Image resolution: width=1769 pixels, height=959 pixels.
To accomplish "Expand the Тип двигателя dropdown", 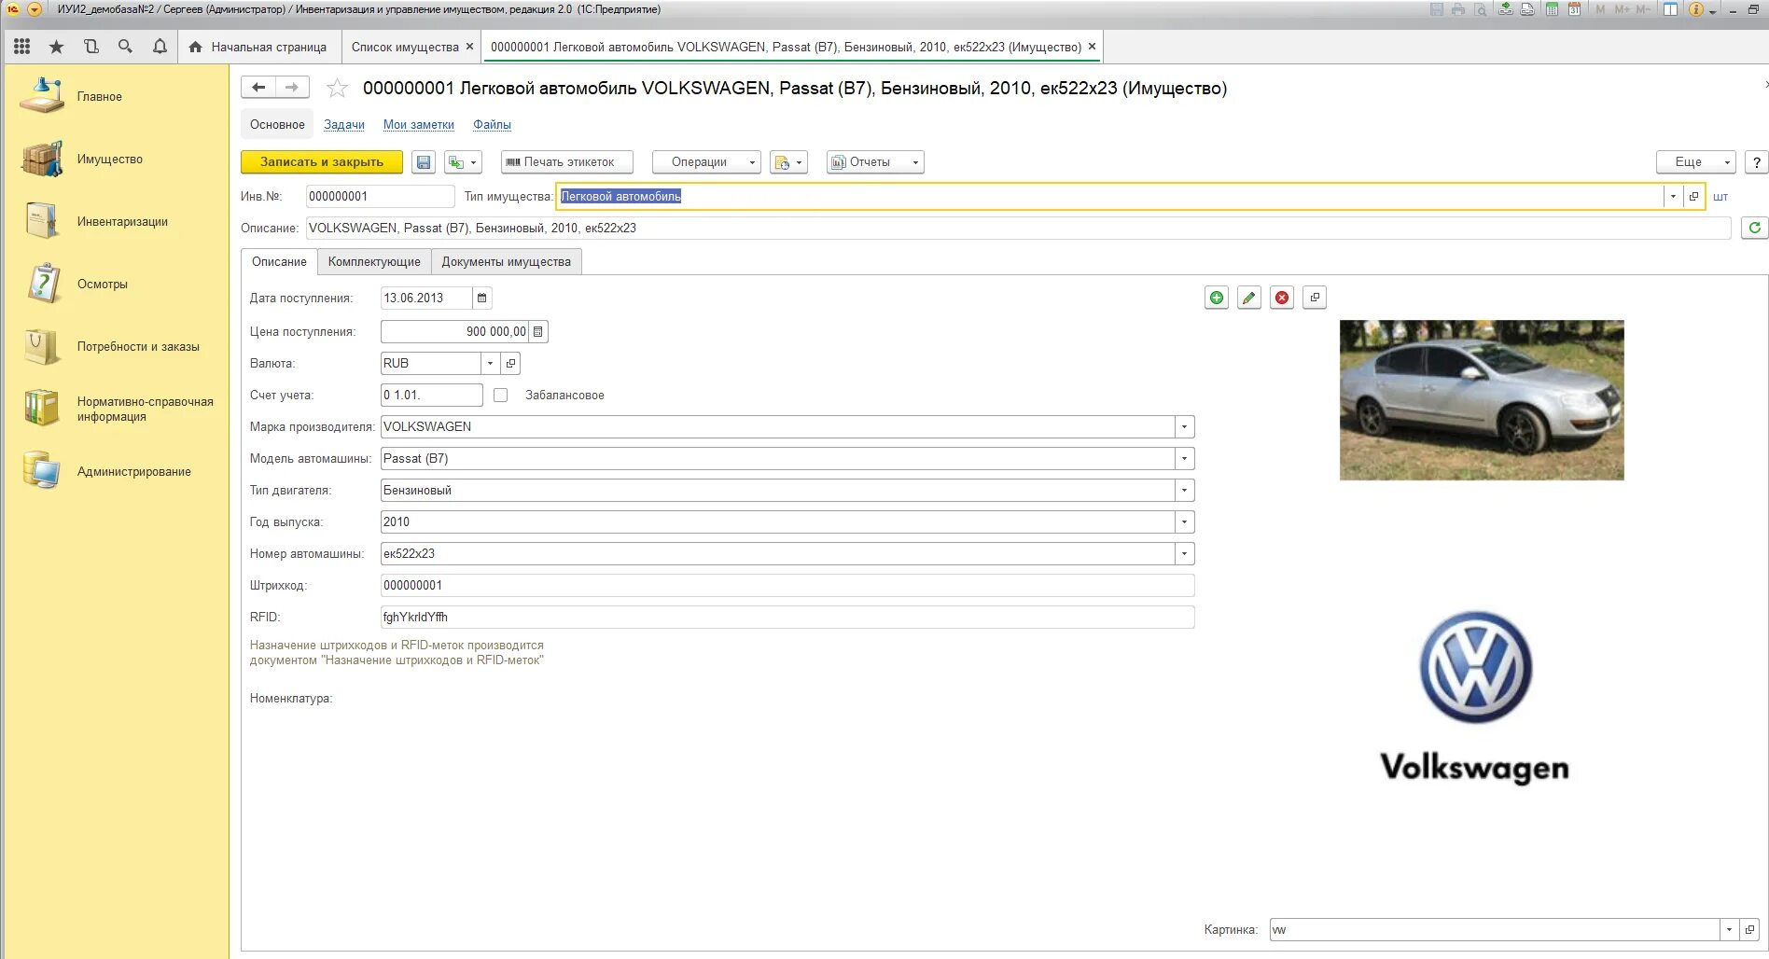I will (1184, 491).
